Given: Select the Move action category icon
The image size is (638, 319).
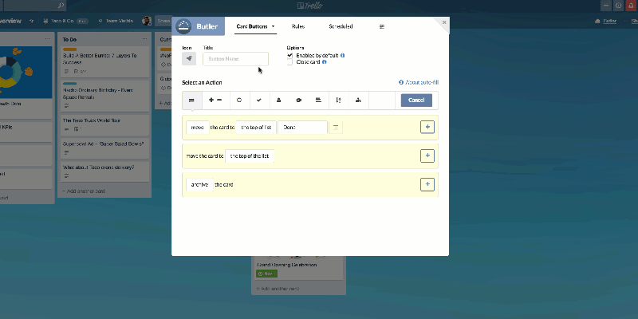Looking at the screenshot, I should point(191,100).
